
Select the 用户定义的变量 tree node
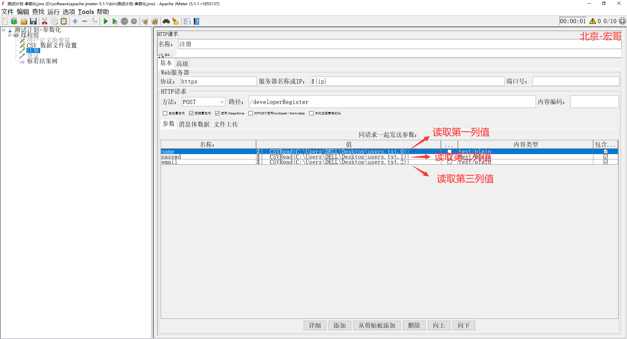[x=48, y=40]
